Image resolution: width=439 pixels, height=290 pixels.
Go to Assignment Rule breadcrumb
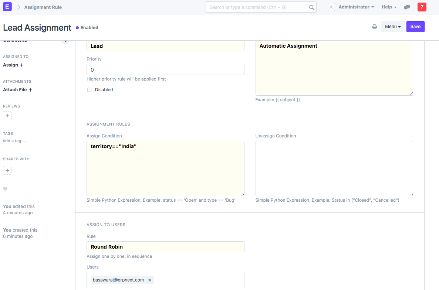[x=43, y=7]
